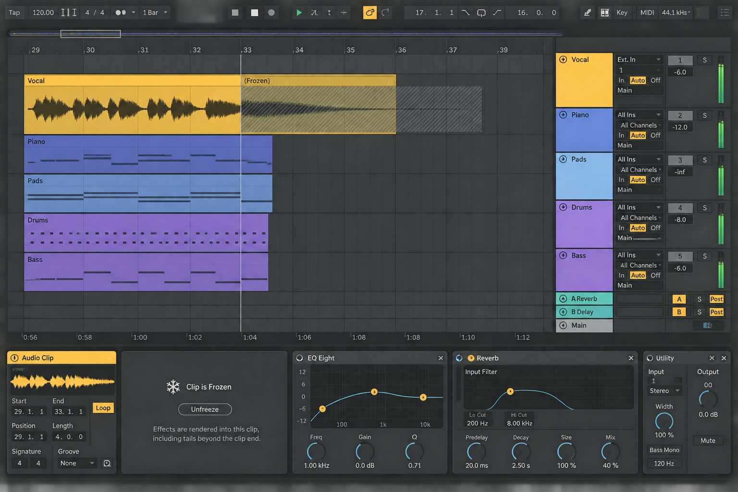Toggle the EQ Eight device power switch
The height and width of the screenshot is (492, 738).
[x=300, y=358]
